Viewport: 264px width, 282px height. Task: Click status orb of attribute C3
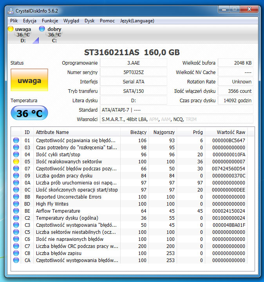click(x=16, y=225)
